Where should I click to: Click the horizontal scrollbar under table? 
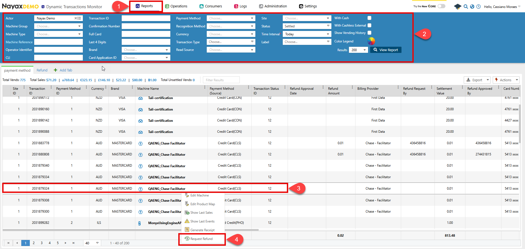tap(131, 230)
